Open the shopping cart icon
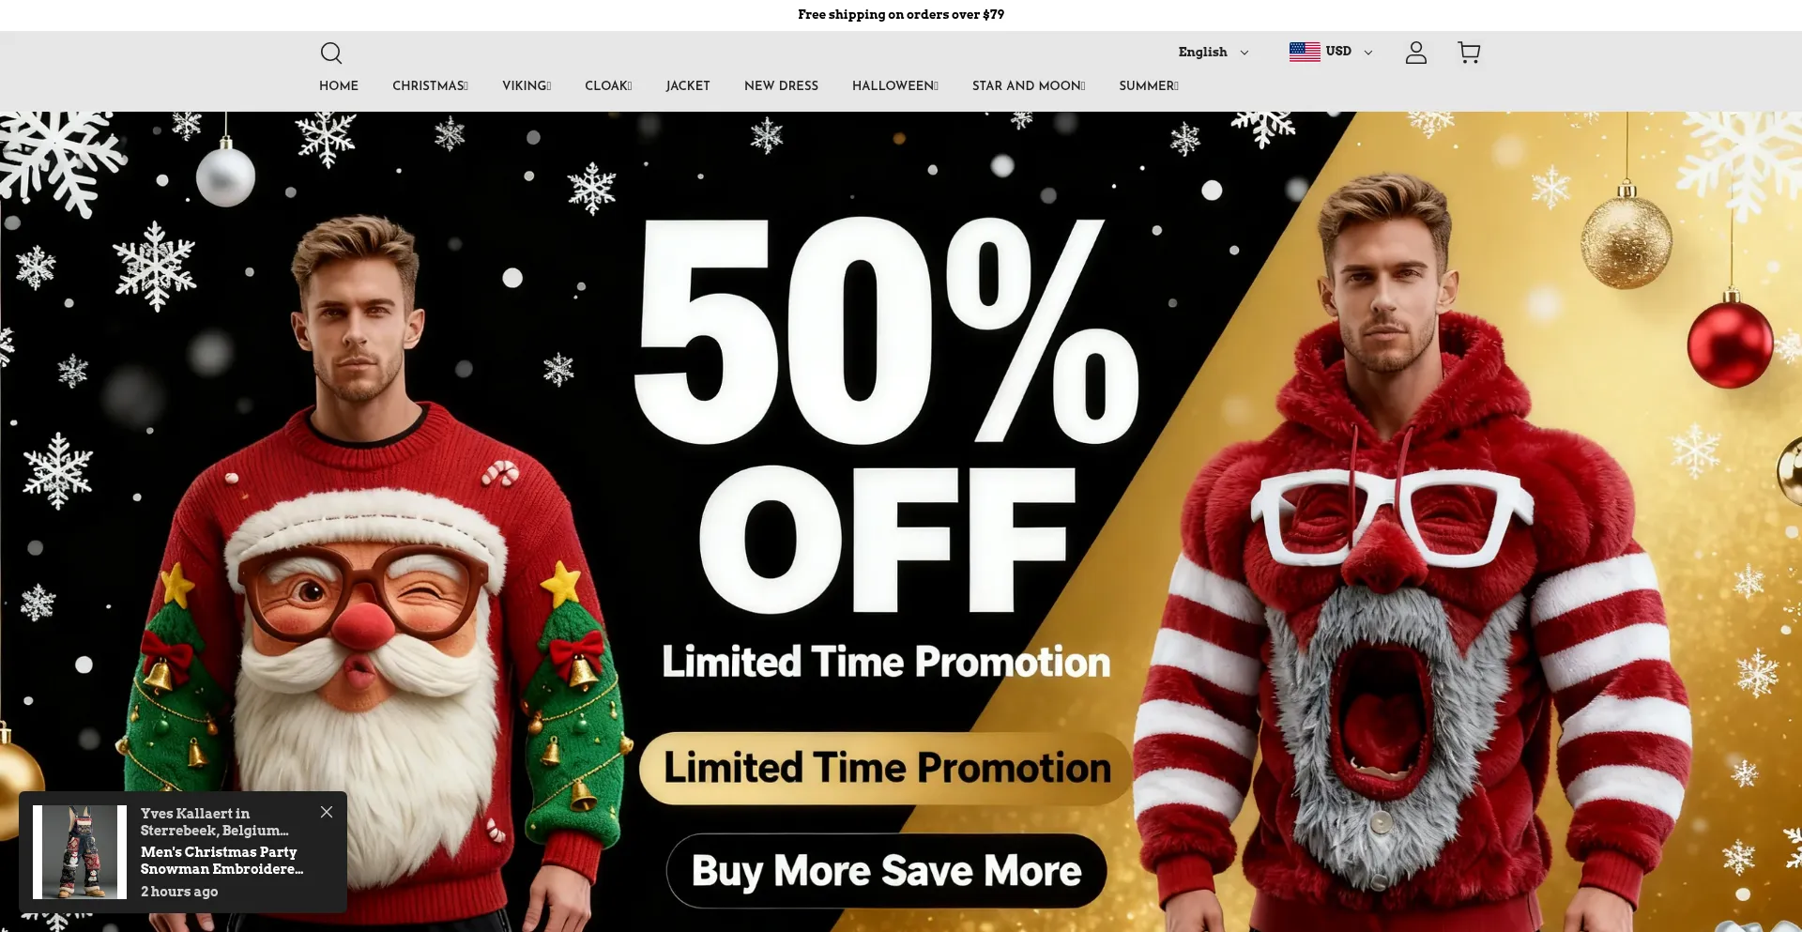Image resolution: width=1802 pixels, height=932 pixels. (1469, 53)
